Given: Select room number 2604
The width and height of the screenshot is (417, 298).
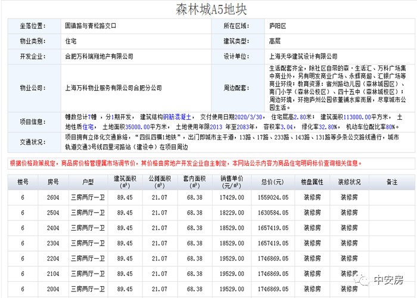Looking at the screenshot, I should [53, 197].
